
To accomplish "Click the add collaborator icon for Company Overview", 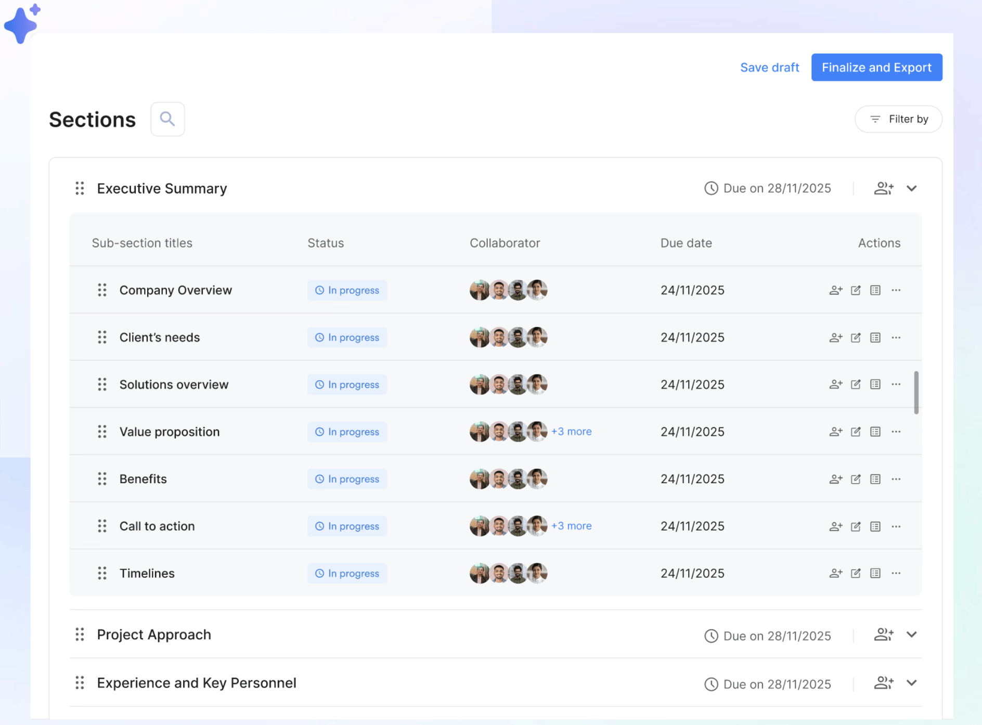I will tap(836, 290).
